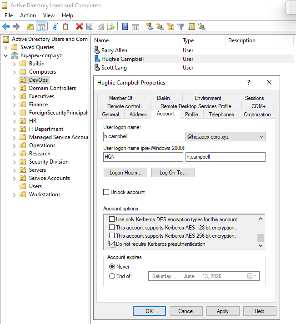Click the Forward arrow toolbar icon
The image size is (296, 324).
click(16, 26)
